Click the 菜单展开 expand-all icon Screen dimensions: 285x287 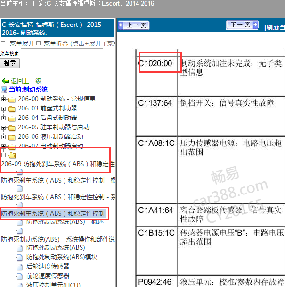pos(3,43)
